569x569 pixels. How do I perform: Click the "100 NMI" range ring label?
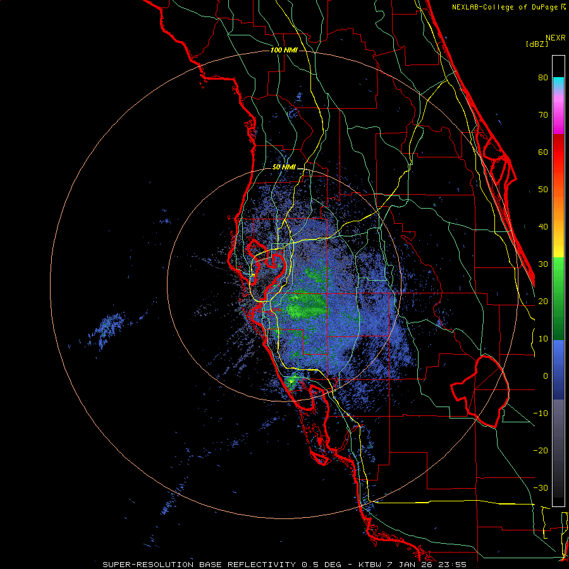[x=284, y=50]
